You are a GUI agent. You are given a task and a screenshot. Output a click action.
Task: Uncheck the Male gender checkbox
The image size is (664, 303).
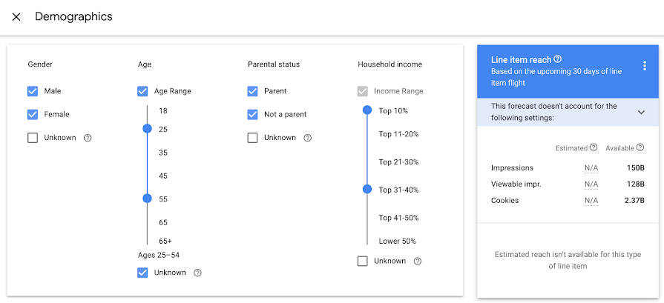coord(33,91)
